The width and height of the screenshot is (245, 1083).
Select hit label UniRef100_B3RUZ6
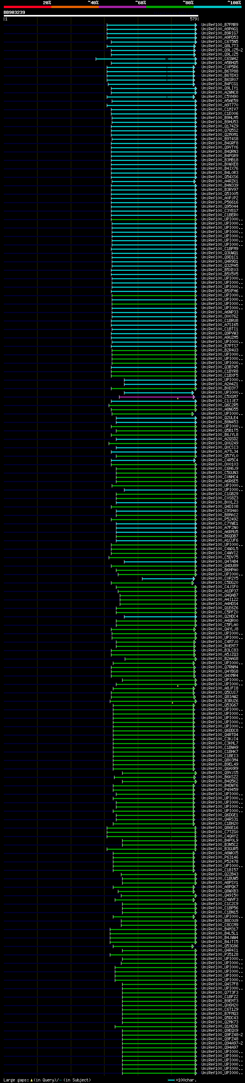[220, 701]
